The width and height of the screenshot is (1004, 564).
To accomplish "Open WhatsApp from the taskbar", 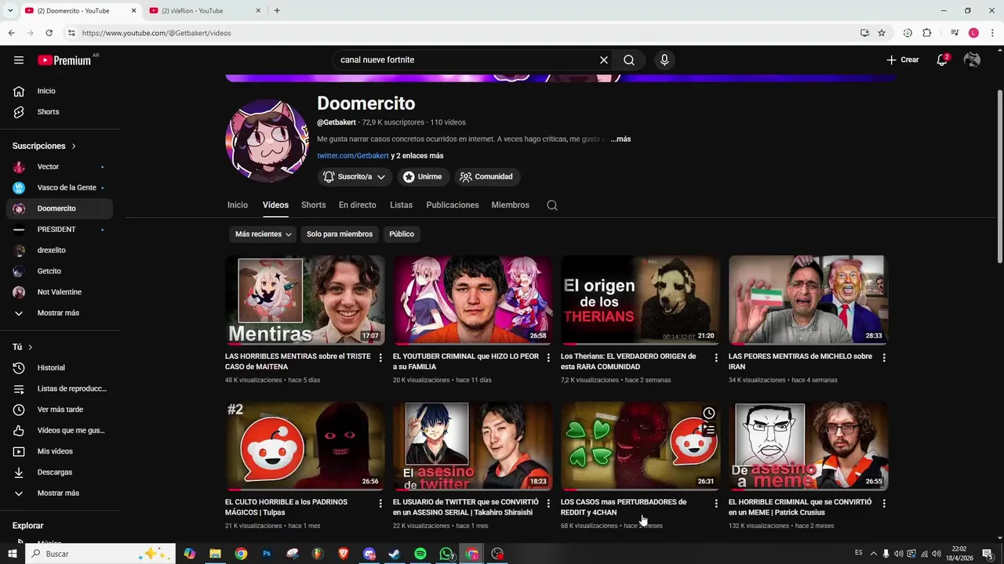I will [x=446, y=554].
